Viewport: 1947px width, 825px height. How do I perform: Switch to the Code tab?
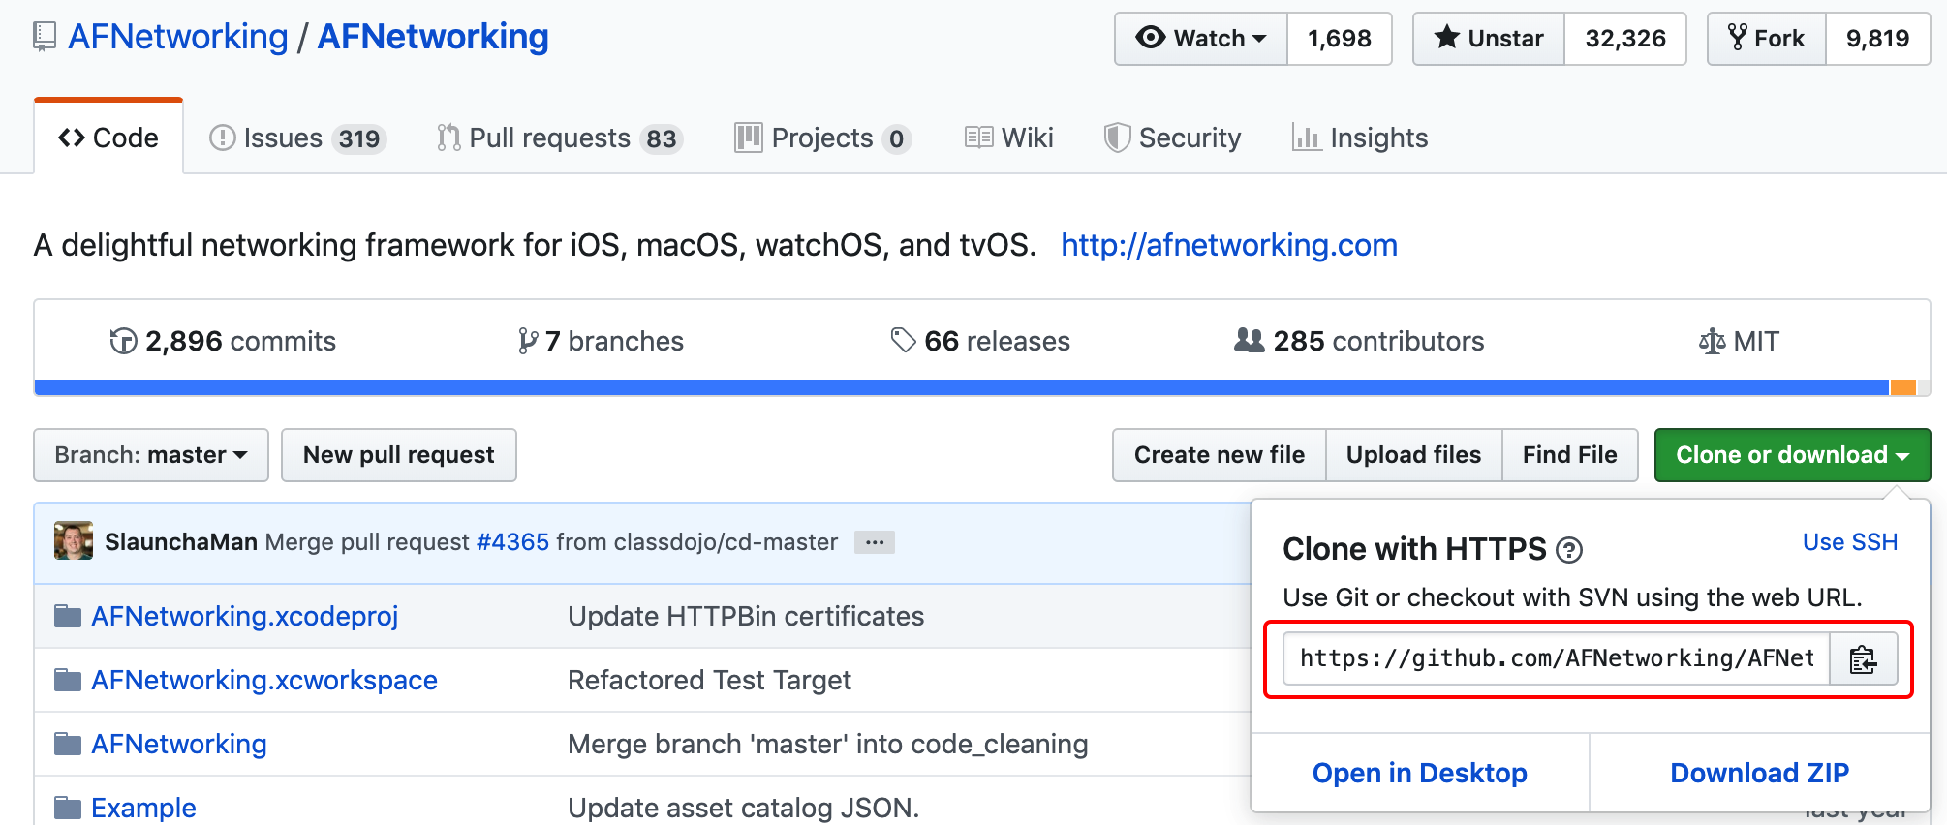[x=108, y=137]
